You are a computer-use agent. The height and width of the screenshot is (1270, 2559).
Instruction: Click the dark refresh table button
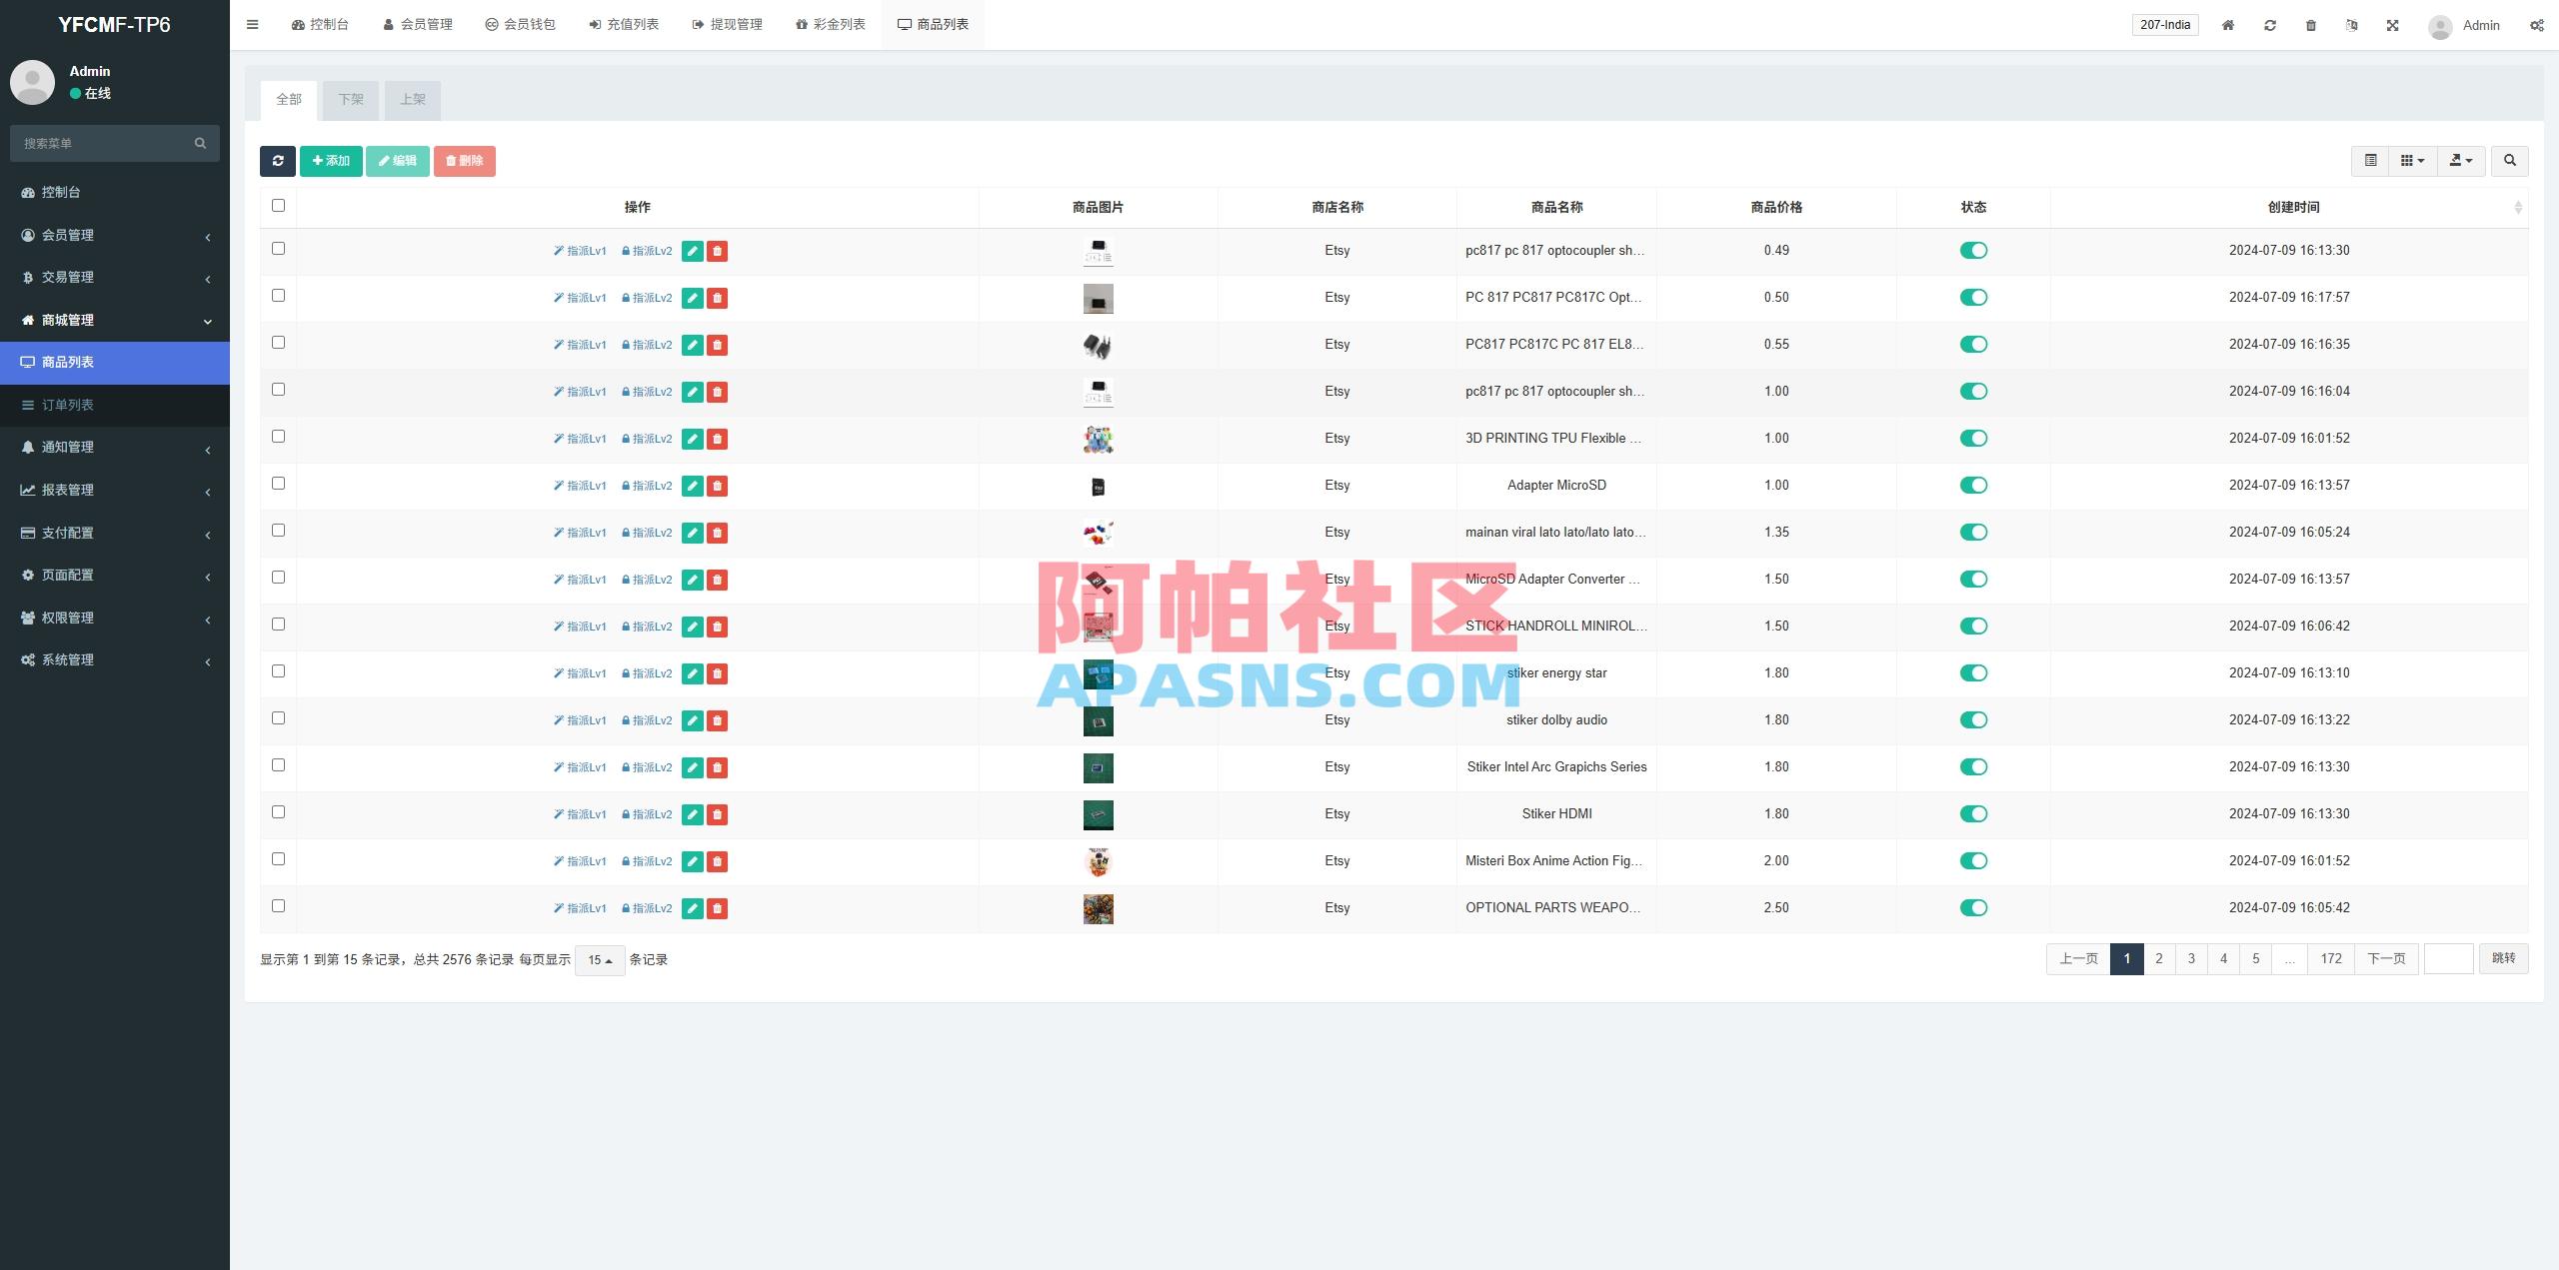pyautogui.click(x=277, y=161)
